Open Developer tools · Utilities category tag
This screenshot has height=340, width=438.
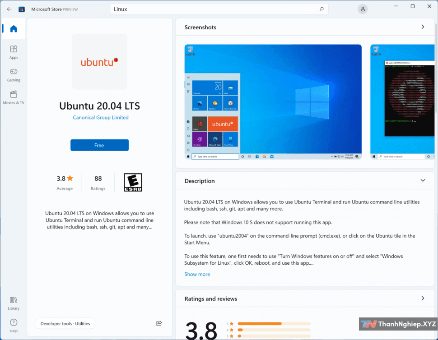click(x=65, y=324)
